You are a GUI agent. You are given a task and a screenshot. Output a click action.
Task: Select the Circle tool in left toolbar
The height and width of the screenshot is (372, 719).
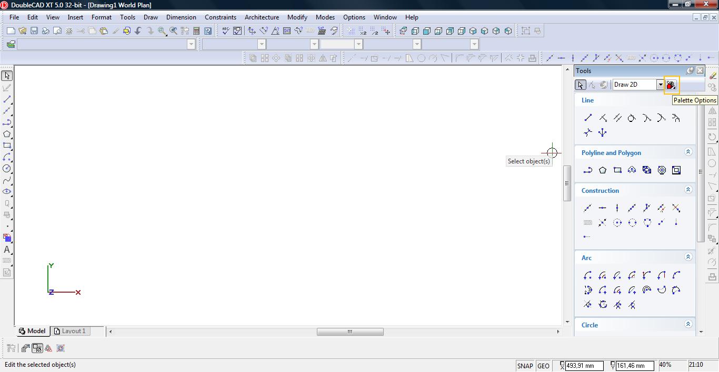coord(7,169)
